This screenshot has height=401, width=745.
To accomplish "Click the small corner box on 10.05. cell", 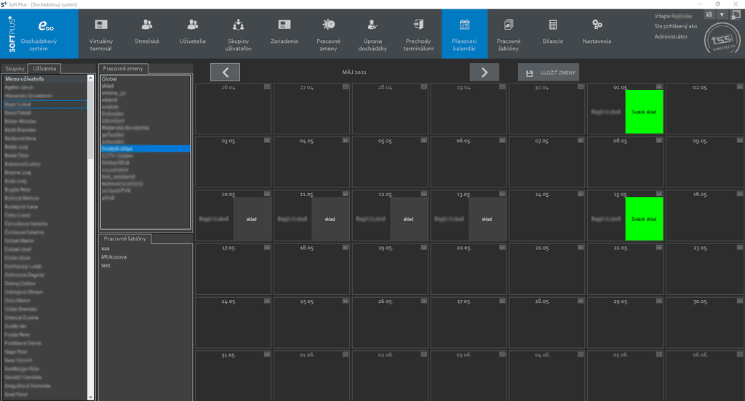I will pos(266,194).
